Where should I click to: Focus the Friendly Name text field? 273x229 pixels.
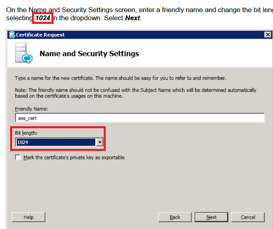point(139,118)
